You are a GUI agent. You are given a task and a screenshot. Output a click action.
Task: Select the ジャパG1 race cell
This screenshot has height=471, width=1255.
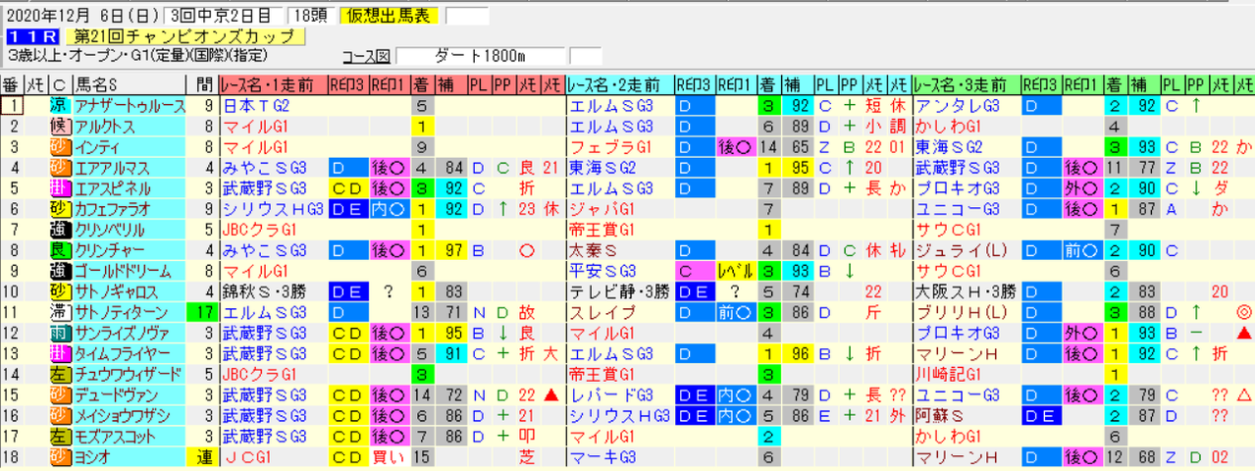click(x=619, y=209)
